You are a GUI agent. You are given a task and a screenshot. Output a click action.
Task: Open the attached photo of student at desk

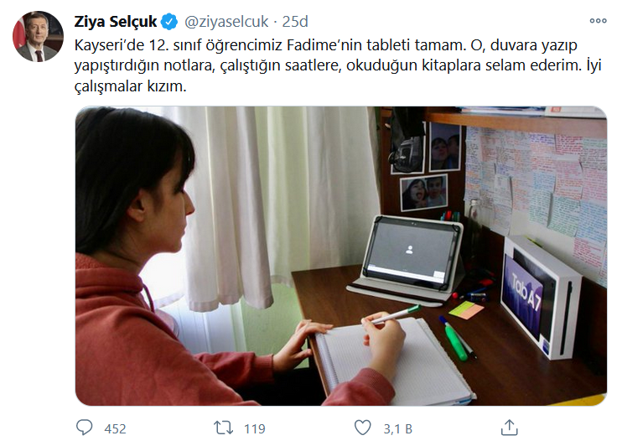[341, 256]
